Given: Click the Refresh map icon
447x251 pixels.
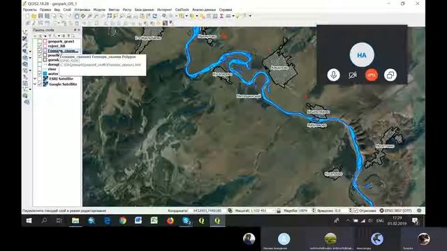Looking at the screenshot, I should pos(154,16).
